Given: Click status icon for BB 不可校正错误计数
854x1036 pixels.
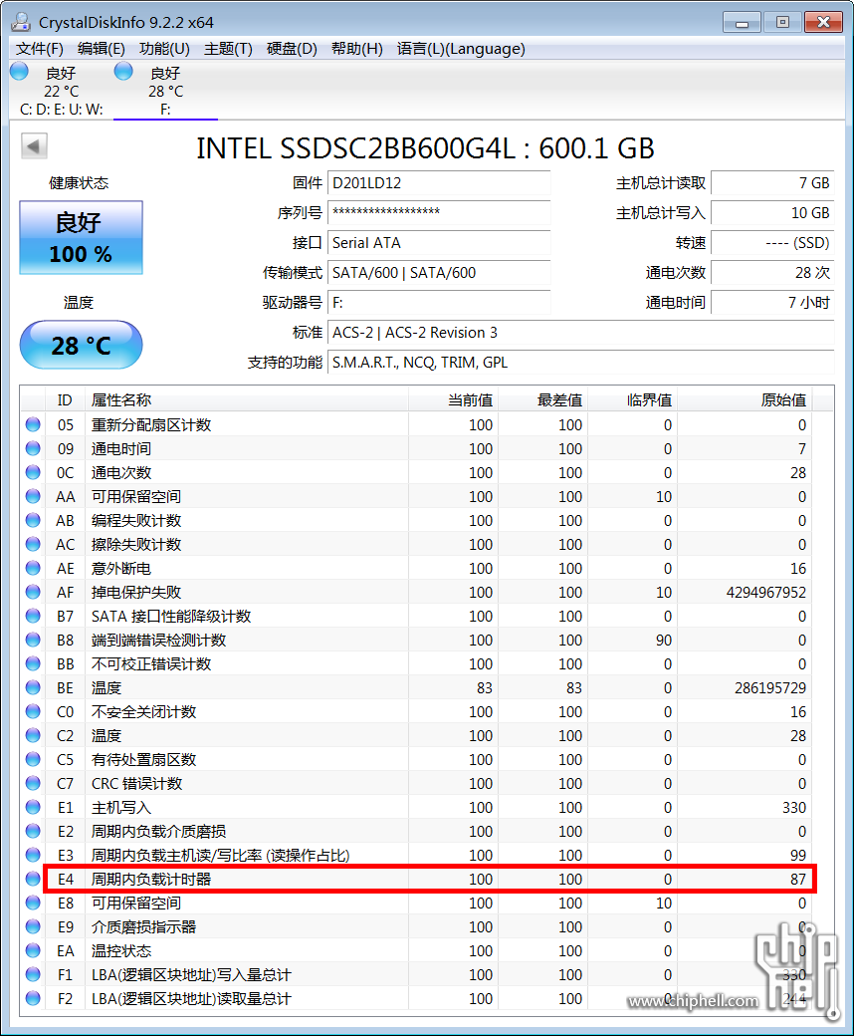Looking at the screenshot, I should pos(33,663).
